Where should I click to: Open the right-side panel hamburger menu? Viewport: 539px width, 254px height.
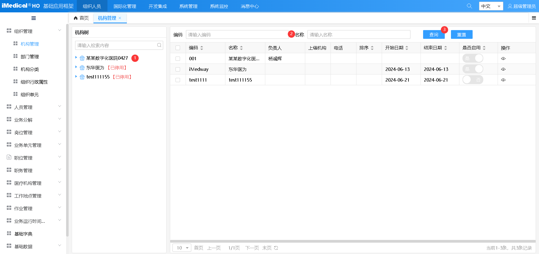pos(534,18)
